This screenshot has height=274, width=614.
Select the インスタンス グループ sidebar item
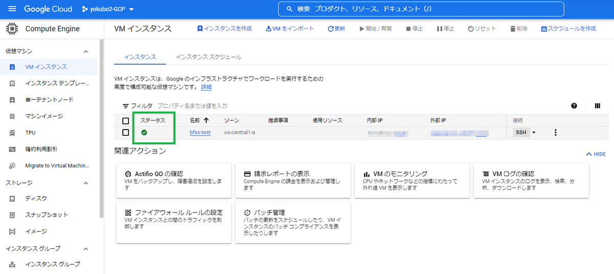click(x=49, y=264)
